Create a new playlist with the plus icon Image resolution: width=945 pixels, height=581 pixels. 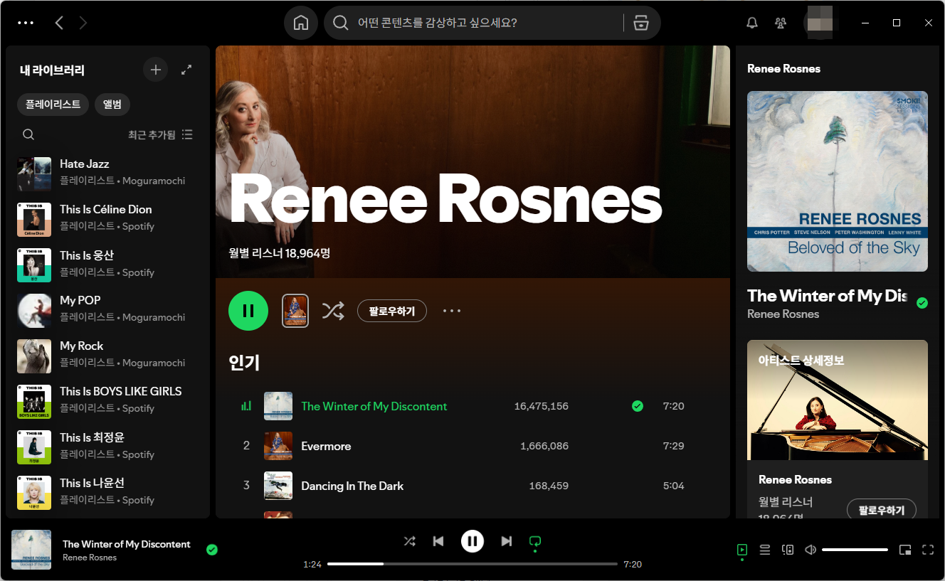(156, 70)
